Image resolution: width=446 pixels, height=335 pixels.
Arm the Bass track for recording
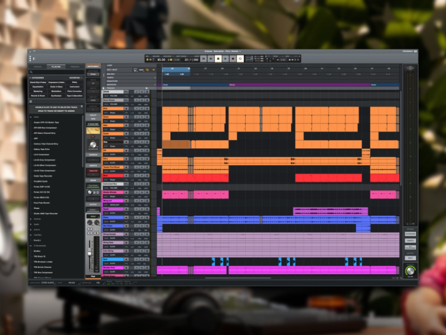pyautogui.click(x=127, y=176)
